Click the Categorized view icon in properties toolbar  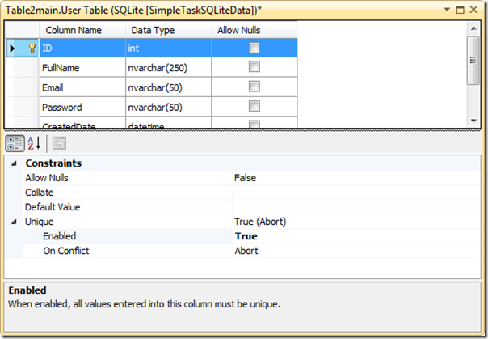tap(15, 144)
